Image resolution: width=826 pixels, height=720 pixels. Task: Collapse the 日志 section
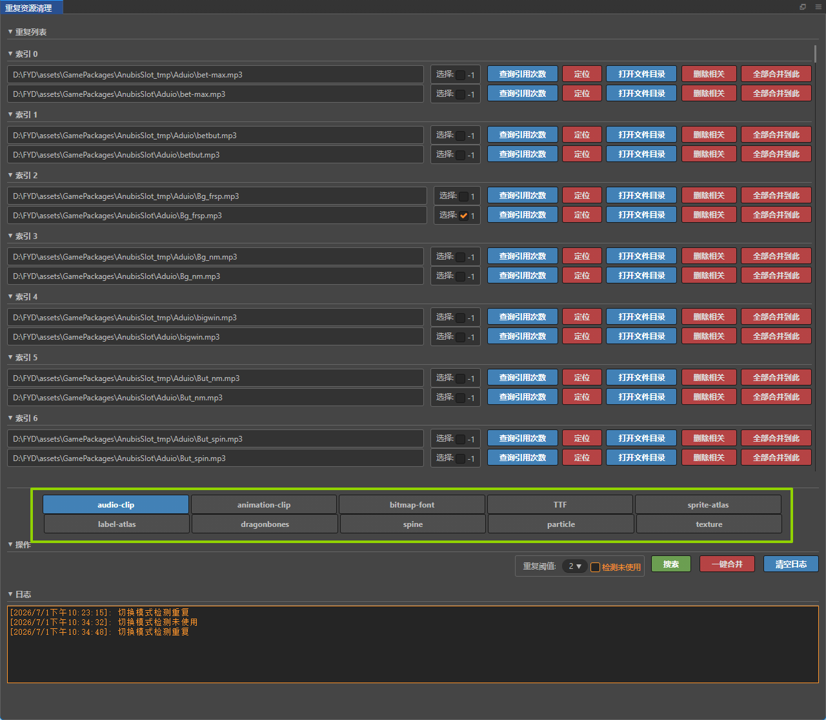10,594
